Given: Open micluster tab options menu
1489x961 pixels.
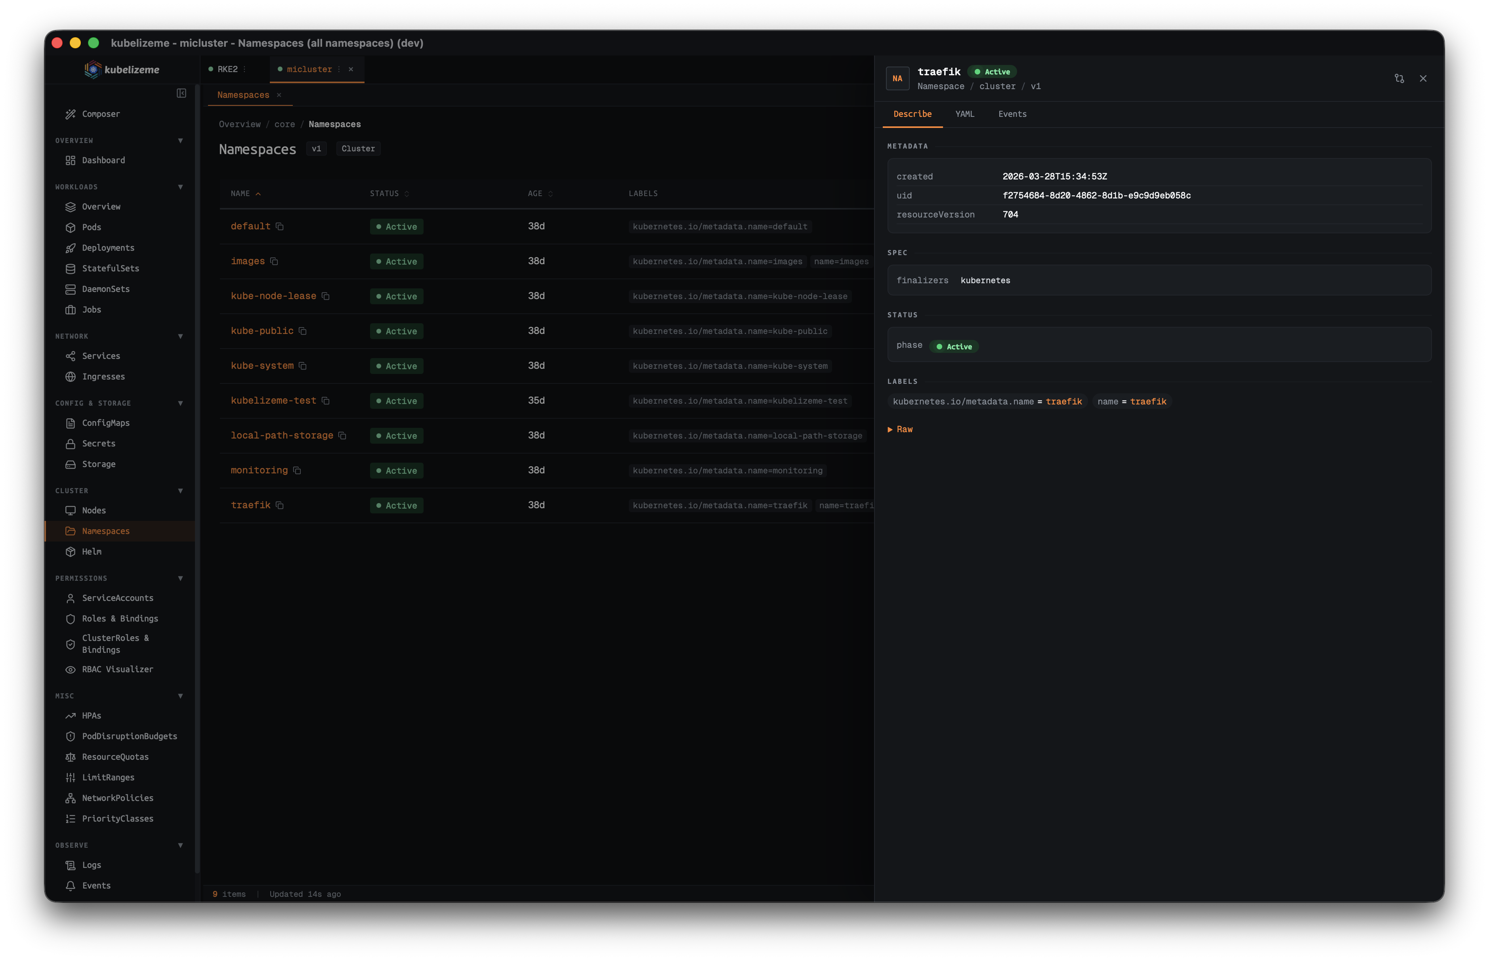Looking at the screenshot, I should (x=339, y=69).
